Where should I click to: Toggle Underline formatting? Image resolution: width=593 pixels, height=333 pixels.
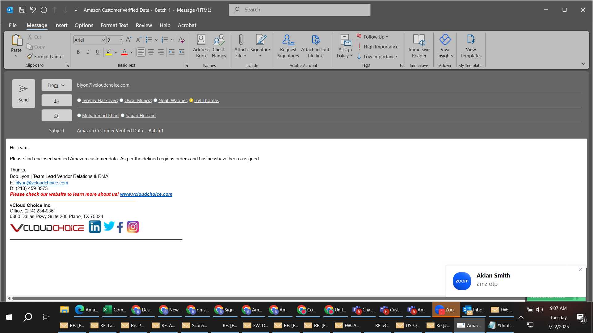pos(98,52)
